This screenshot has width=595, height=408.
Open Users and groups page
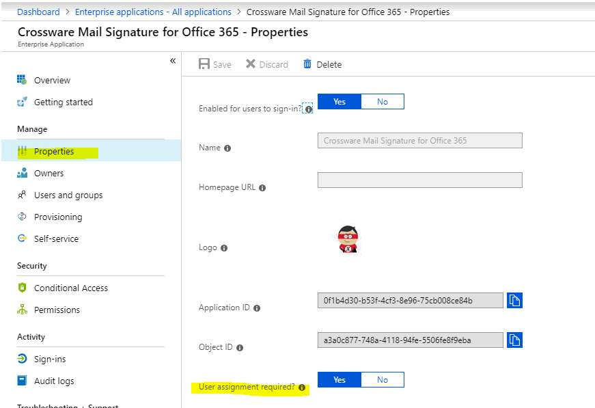(91, 195)
